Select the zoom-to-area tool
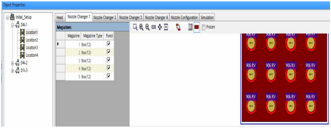 tap(135, 27)
